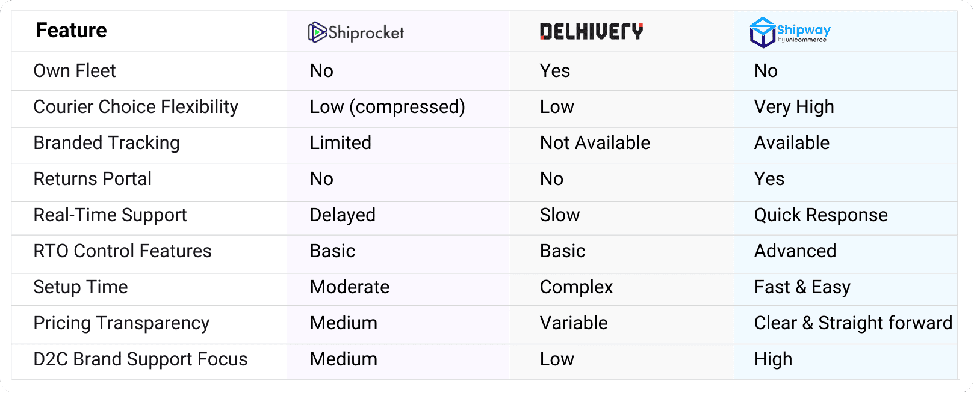Select the Low (compressed) cell
This screenshot has width=974, height=393.
coord(388,107)
